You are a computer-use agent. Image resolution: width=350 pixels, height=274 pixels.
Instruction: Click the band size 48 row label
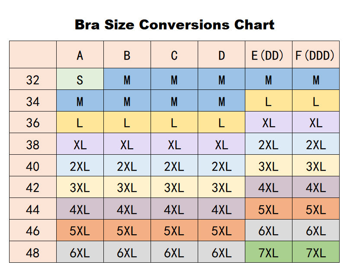[33, 252]
